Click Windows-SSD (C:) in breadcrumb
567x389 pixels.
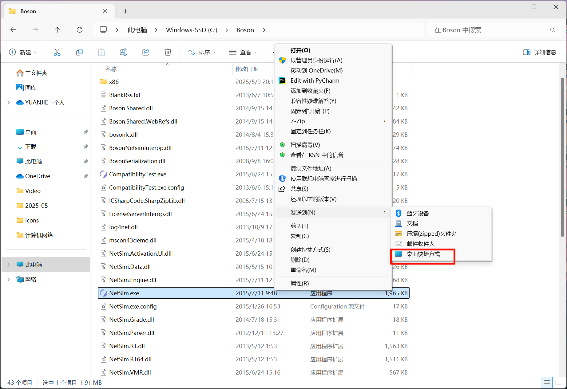coord(192,30)
